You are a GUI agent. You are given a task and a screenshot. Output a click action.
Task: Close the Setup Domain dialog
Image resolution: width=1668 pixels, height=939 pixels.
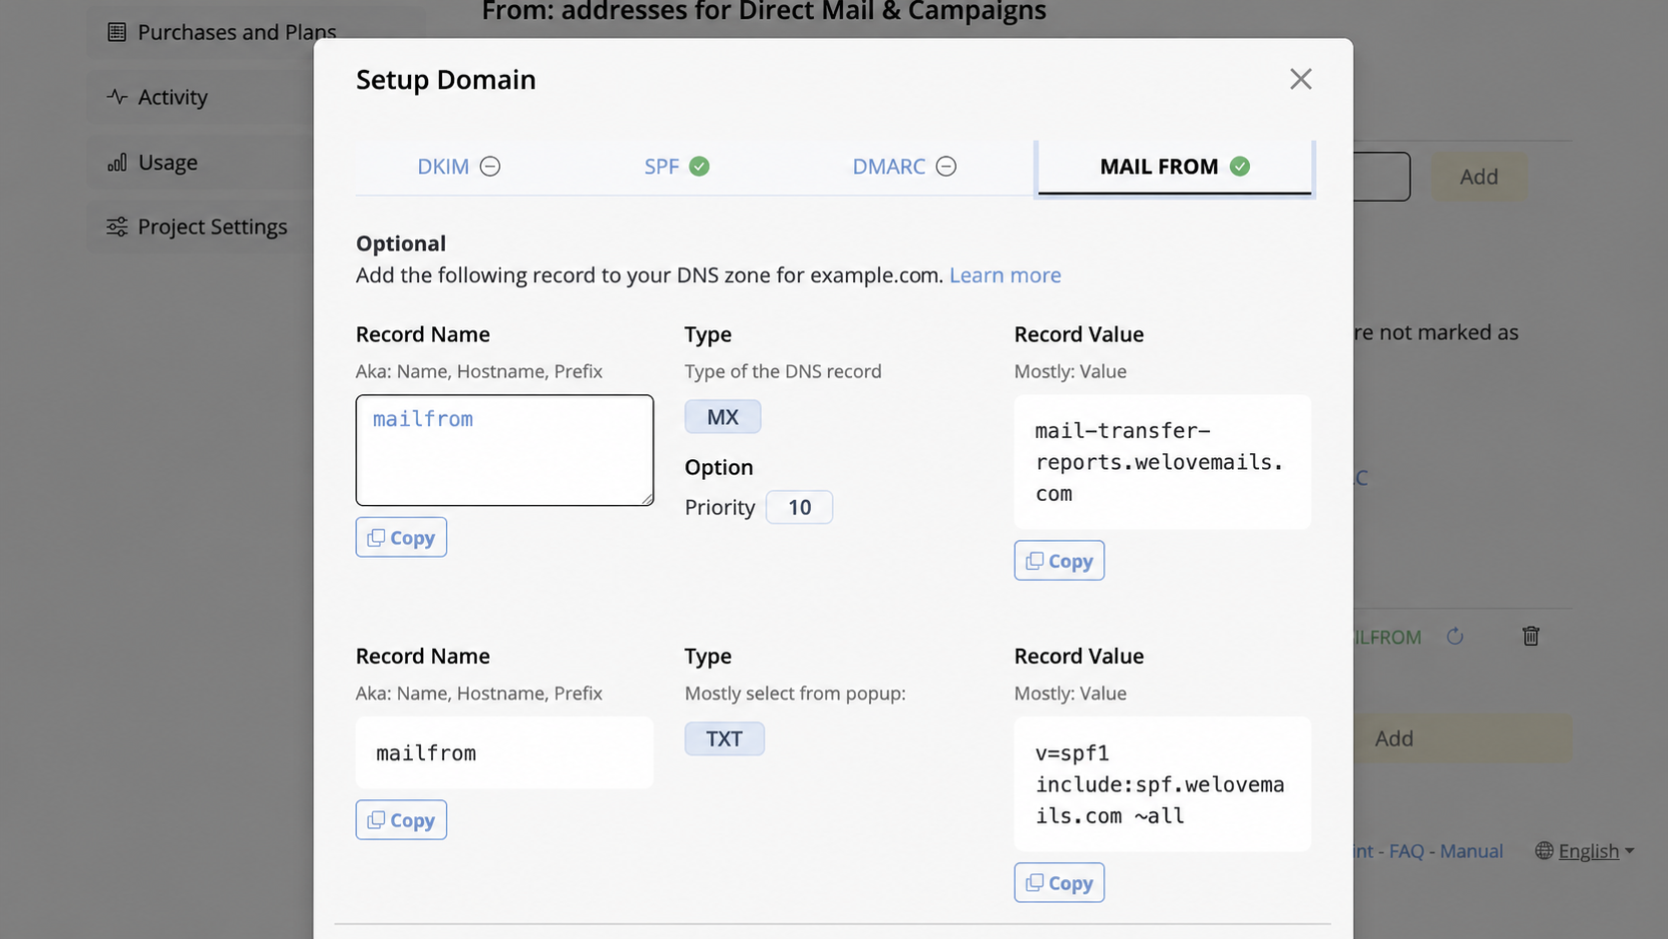[1300, 79]
